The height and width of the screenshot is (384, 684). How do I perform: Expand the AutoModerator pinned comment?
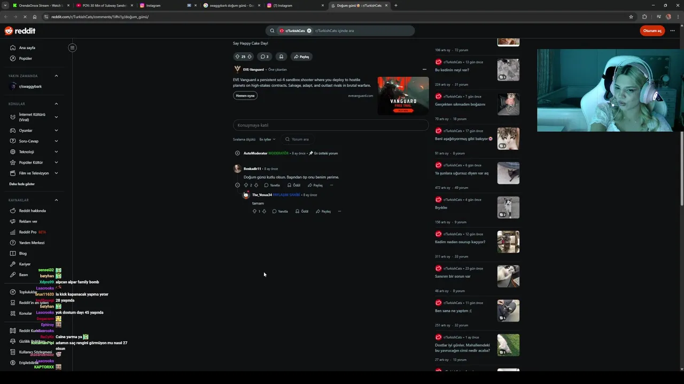237,153
